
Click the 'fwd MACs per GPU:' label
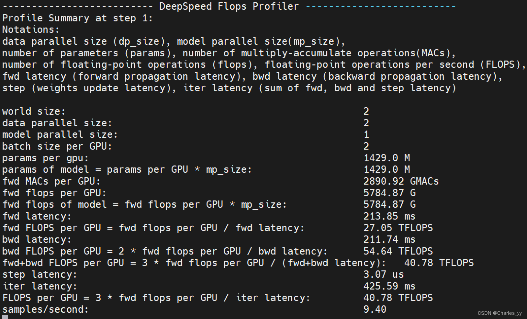pos(51,181)
